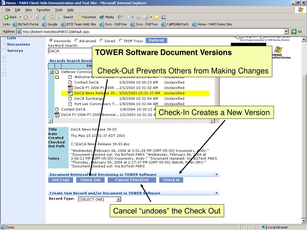Select the Saved search option
Viewport: 307px width, 230px height.
pyautogui.click(x=101, y=40)
